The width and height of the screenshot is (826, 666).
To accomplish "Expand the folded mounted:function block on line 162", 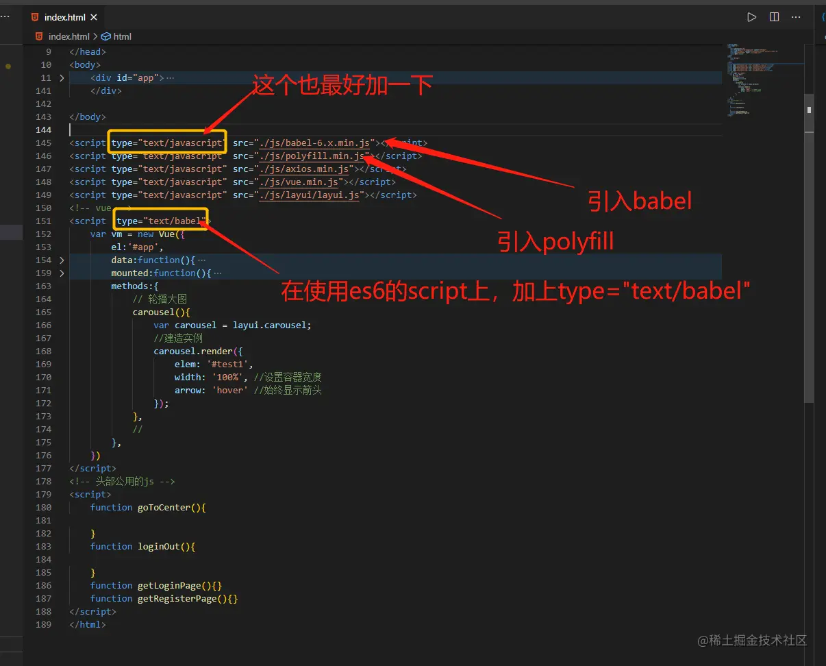I will point(62,273).
